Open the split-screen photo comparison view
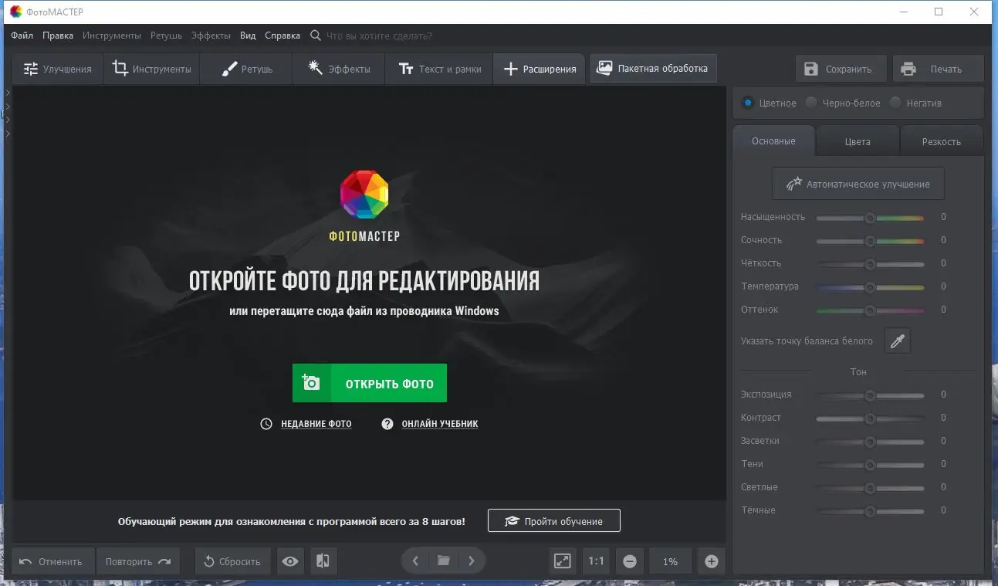 click(x=323, y=561)
